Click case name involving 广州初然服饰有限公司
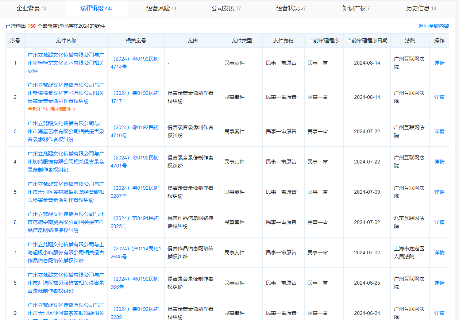Image resolution: width=459 pixels, height=320 pixels. coord(66,162)
